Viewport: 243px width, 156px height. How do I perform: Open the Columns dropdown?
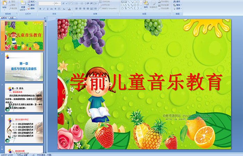[x=96, y=9]
